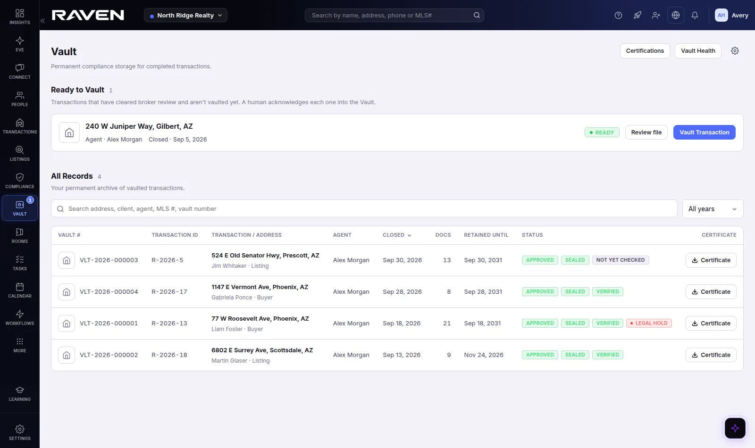Click the Vault Transaction button
Screen dimensions: 755x448
click(704, 133)
